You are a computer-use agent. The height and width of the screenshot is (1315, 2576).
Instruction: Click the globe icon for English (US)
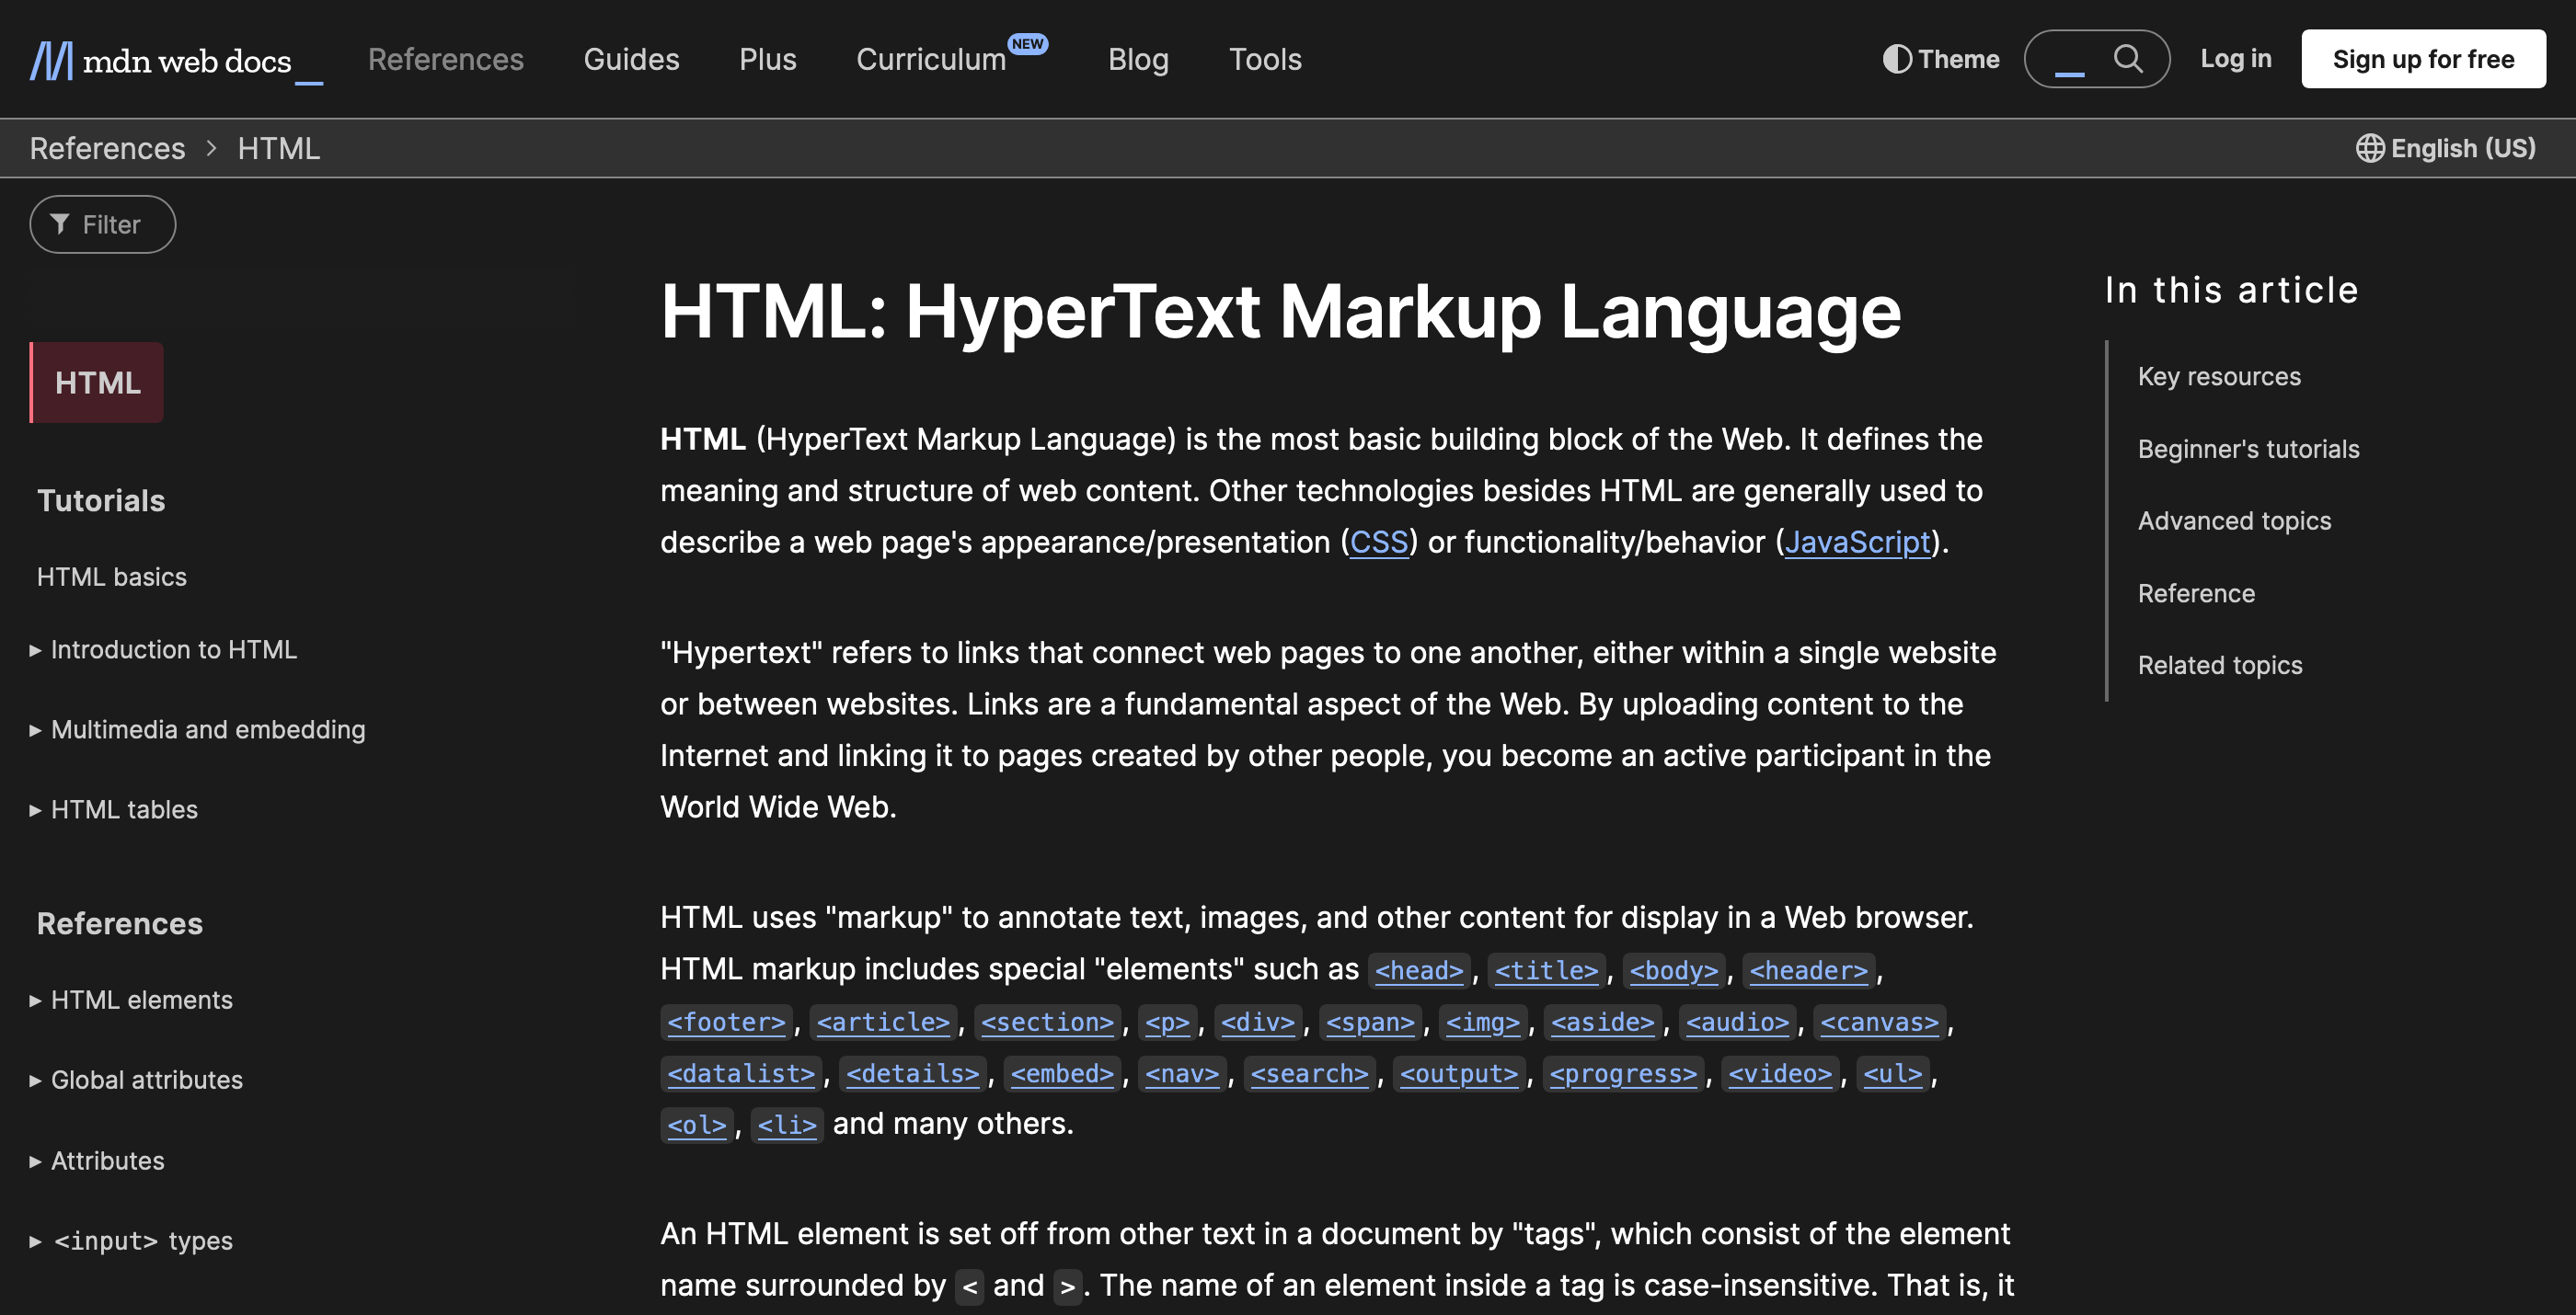2369,148
